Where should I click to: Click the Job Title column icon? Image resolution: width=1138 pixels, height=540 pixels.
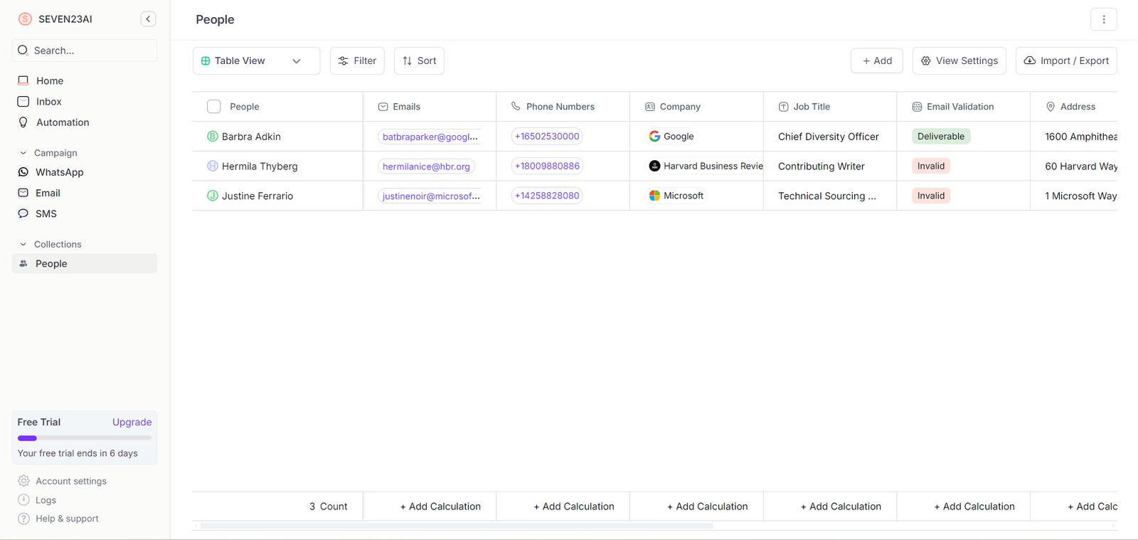[x=783, y=107]
